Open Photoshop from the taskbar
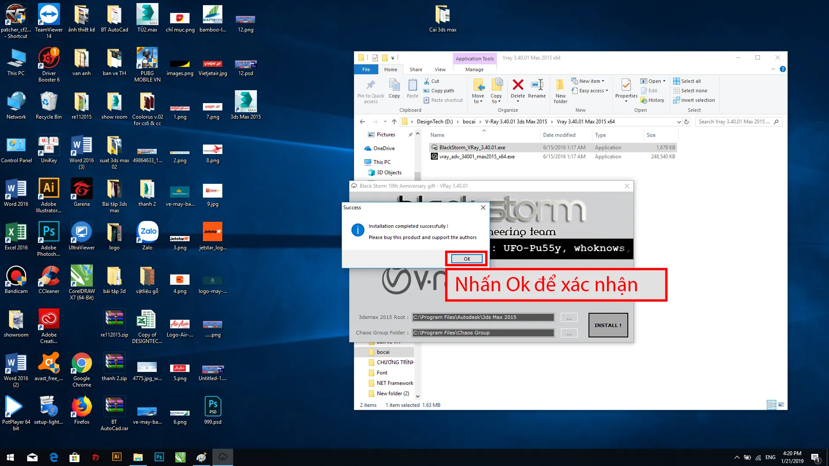The height and width of the screenshot is (466, 829). pyautogui.click(x=159, y=457)
